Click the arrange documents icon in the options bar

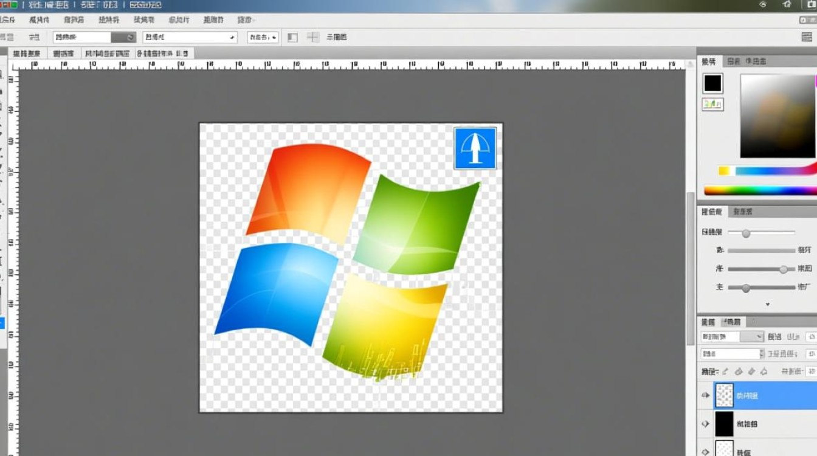tap(292, 37)
